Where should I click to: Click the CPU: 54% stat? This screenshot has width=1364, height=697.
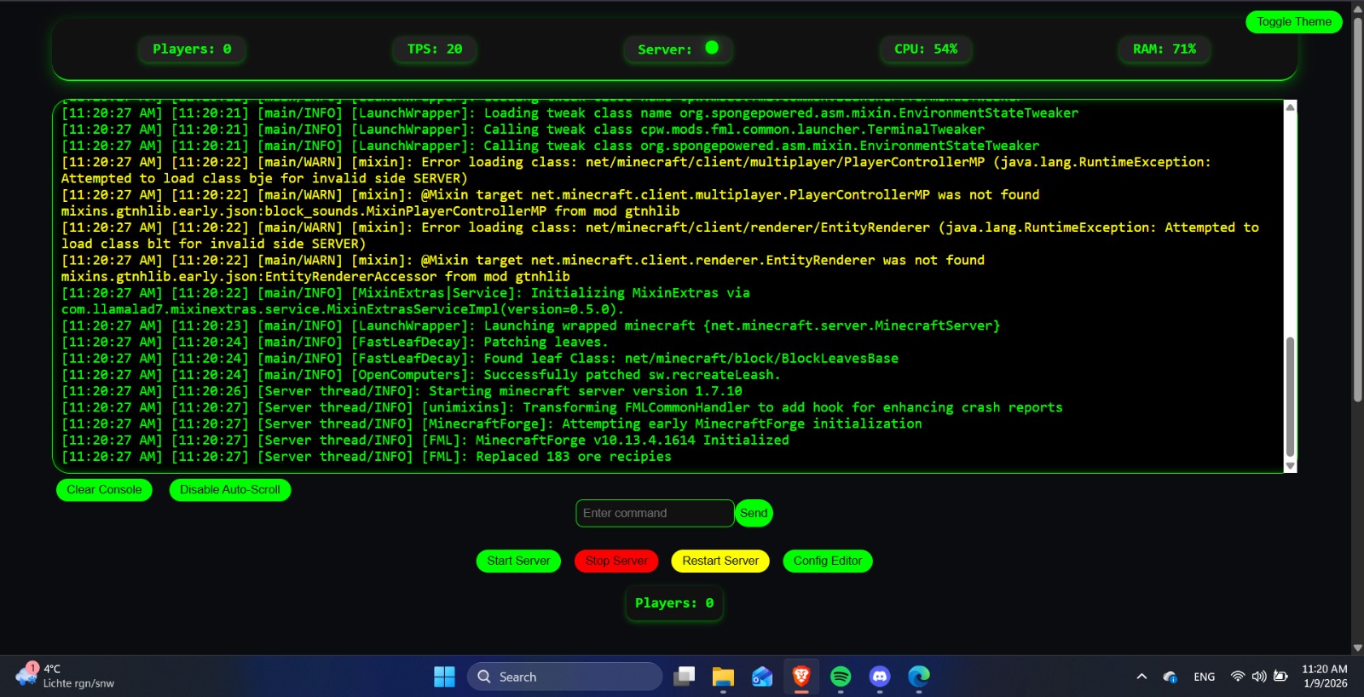coord(926,49)
